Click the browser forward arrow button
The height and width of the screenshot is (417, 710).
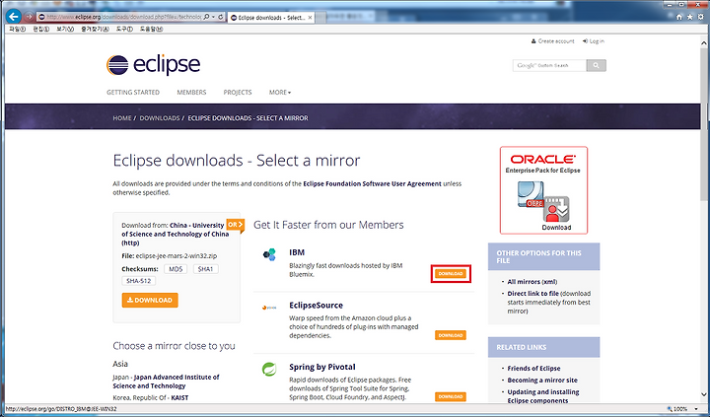pyautogui.click(x=29, y=17)
